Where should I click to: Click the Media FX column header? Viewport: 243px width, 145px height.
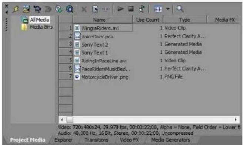point(223,20)
